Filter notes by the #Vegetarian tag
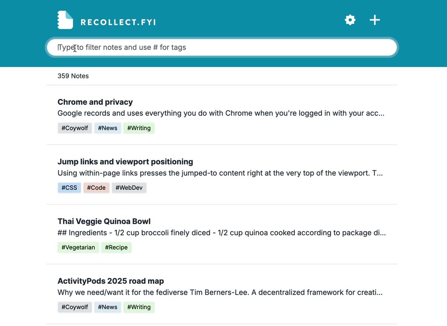Screen dimensions: 447x326 coord(78,247)
